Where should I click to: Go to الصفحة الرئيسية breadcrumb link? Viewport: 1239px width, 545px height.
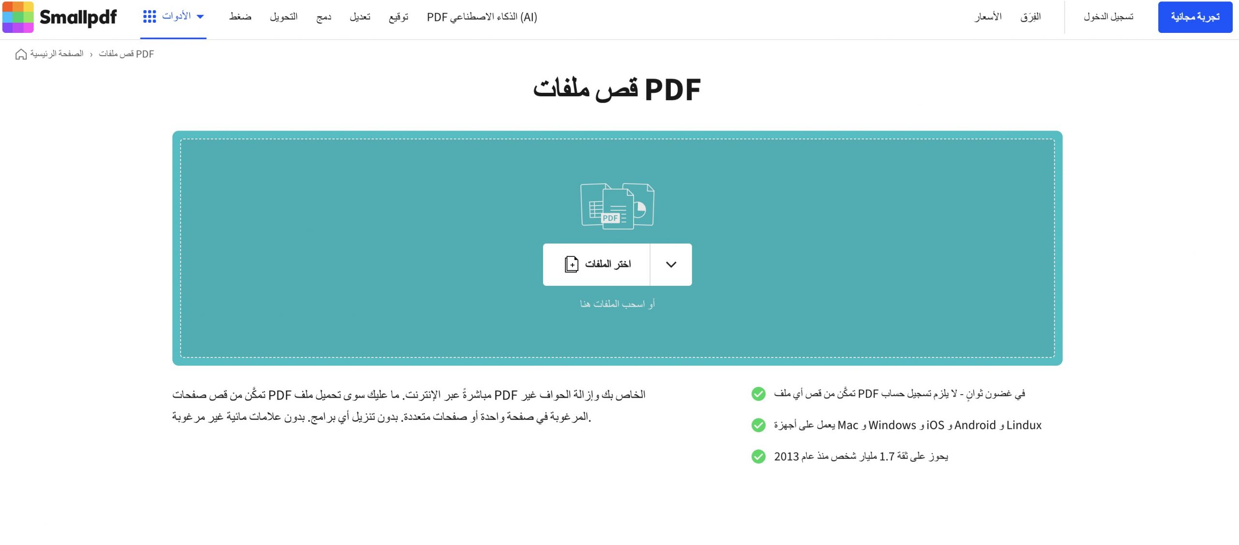coord(57,54)
